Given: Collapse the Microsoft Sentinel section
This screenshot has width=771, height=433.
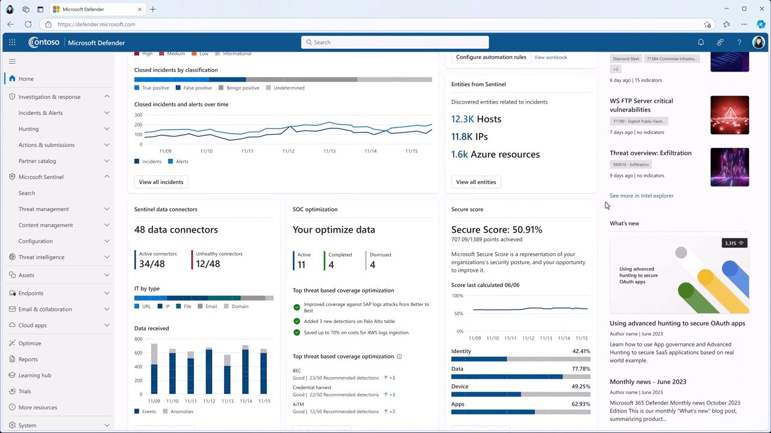Looking at the screenshot, I should click(x=107, y=177).
